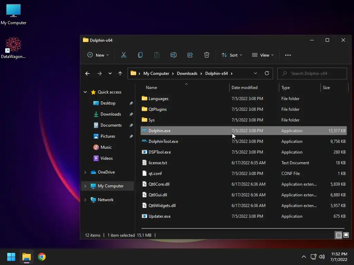Sort by Date modified column header
Image resolution: width=354 pixels, height=265 pixels.
254,87
